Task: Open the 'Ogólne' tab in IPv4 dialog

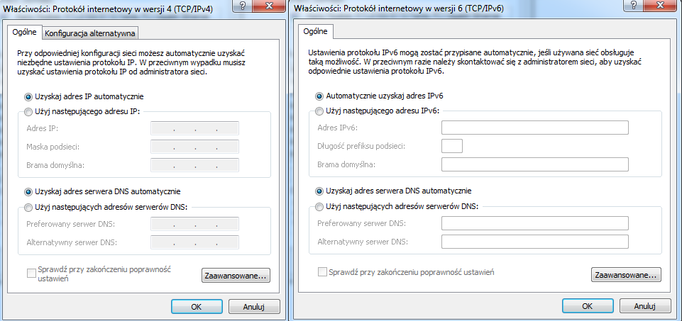Action: click(x=24, y=32)
